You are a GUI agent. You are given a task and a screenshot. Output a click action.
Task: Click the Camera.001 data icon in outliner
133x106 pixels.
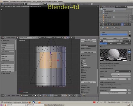coord(113,17)
